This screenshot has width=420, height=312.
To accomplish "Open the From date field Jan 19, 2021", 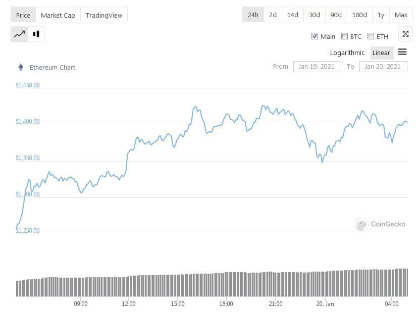I will [x=317, y=66].
